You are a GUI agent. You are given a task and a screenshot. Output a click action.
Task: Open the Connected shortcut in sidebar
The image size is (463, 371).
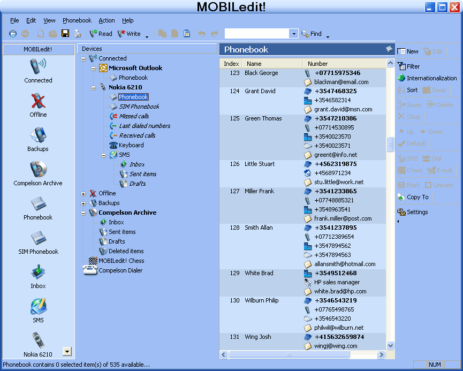[38, 71]
